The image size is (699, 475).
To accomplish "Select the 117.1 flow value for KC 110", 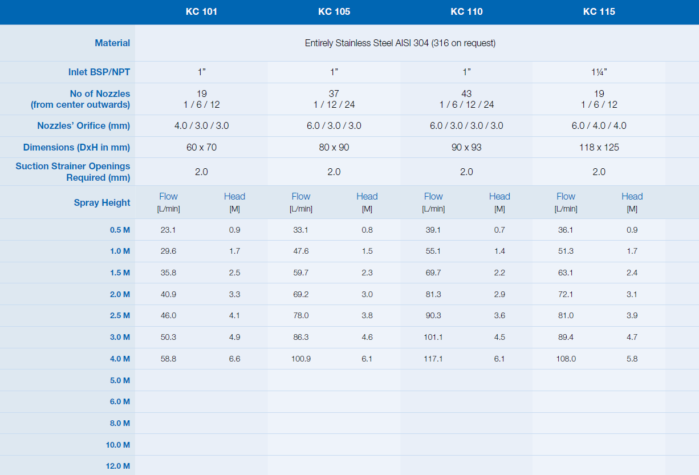I will pyautogui.click(x=433, y=359).
